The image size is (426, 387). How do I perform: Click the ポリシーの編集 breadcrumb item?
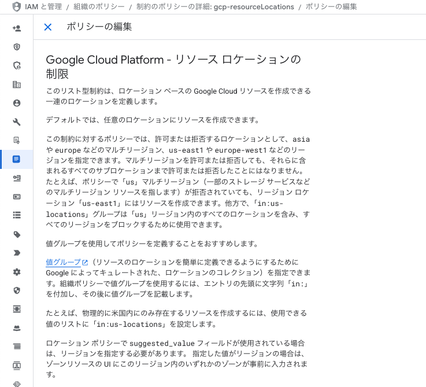[331, 7]
